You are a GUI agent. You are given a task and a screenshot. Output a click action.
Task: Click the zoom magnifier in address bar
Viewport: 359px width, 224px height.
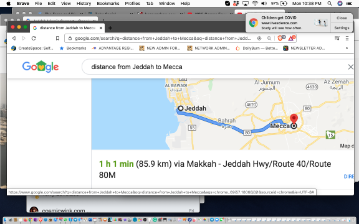tap(269, 38)
